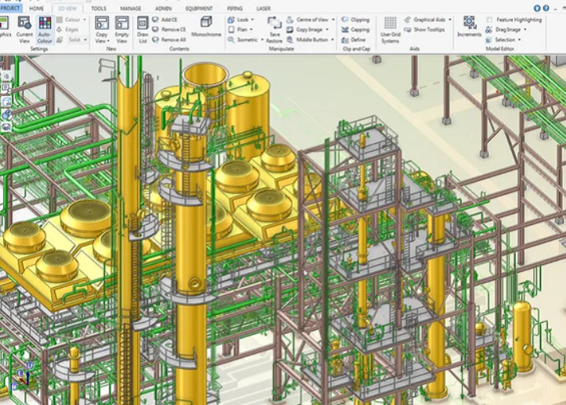Click the top icon in left view toolbar

6,76
